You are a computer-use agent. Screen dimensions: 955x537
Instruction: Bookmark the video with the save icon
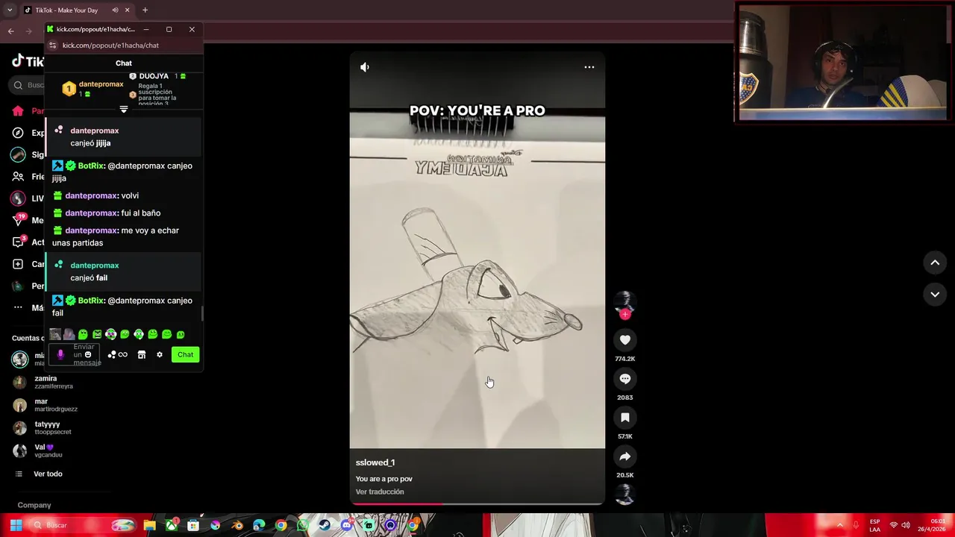625,418
